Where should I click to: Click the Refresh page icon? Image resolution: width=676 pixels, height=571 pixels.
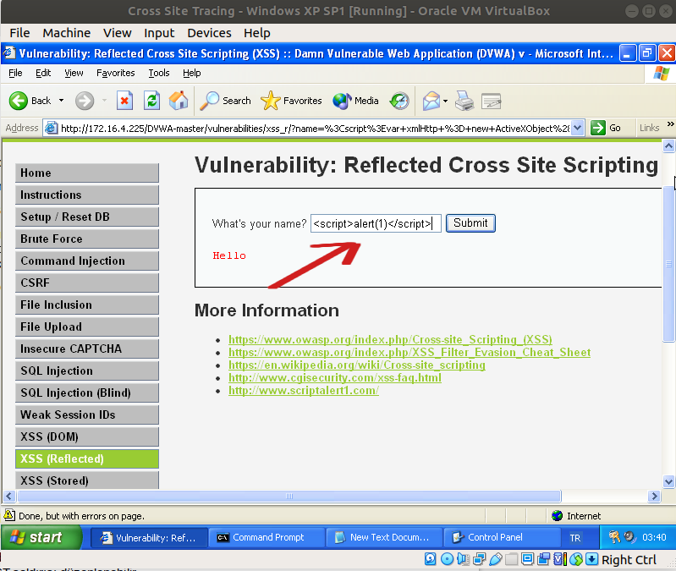point(151,102)
